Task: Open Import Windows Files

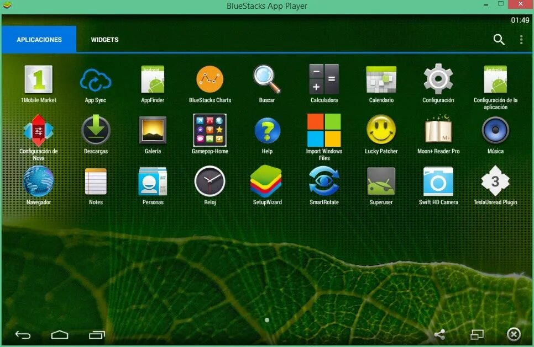Action: [x=324, y=131]
